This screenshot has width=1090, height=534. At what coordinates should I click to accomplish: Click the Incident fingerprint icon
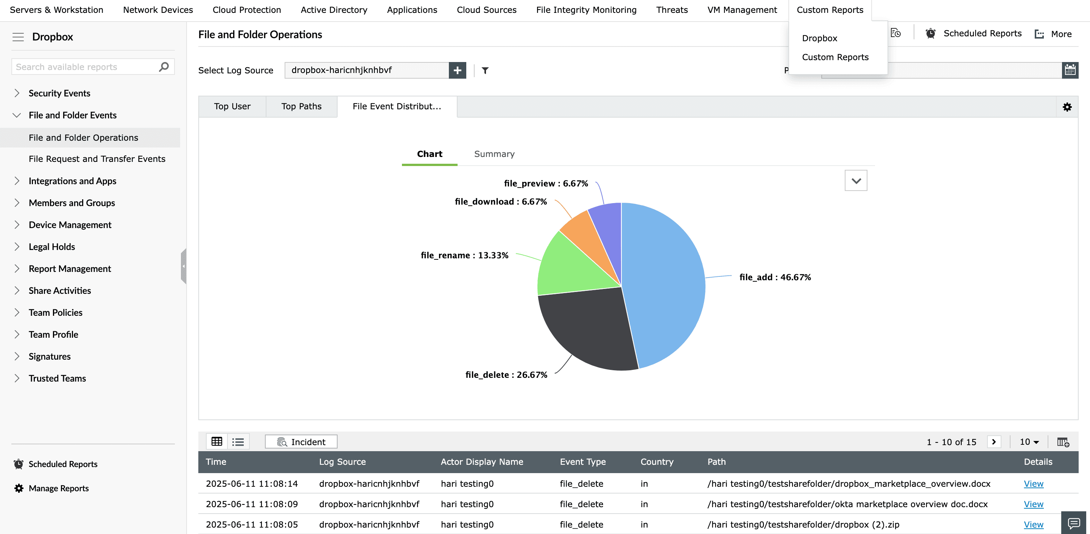point(282,442)
